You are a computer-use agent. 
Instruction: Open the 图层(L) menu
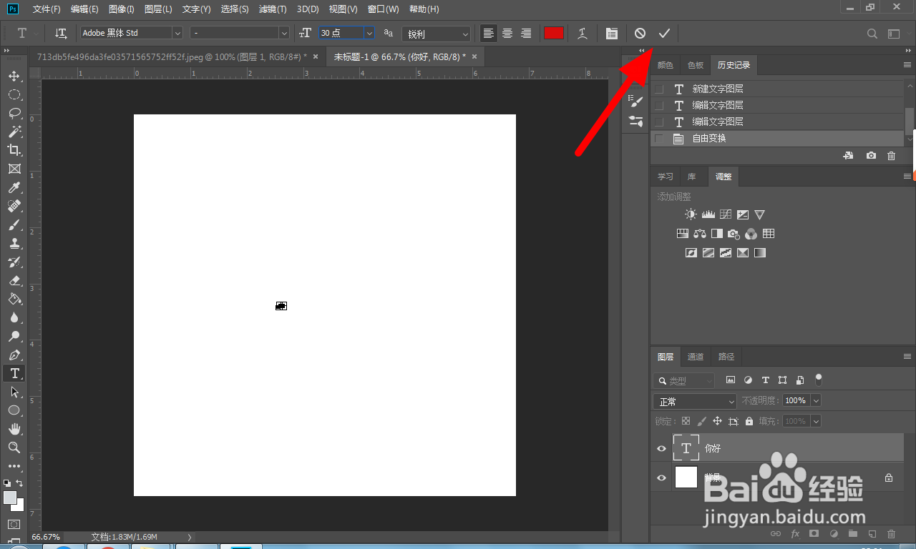click(158, 9)
